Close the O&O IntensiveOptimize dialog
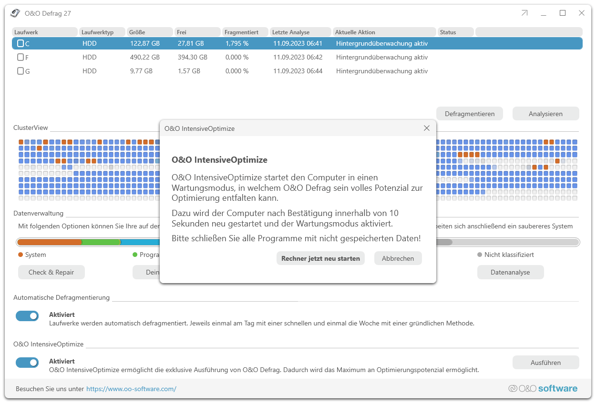 tap(427, 128)
